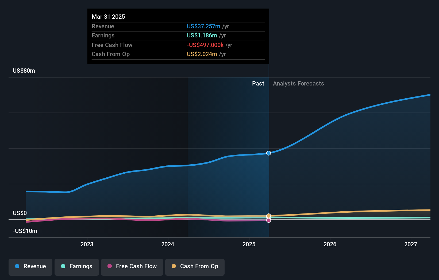Toggle the Free Cash Flow series off

point(132,267)
